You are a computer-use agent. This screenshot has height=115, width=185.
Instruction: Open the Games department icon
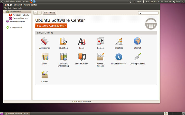coord(100,41)
